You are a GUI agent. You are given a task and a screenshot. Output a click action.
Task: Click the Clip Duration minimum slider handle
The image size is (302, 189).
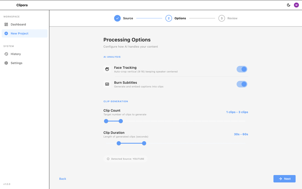119,143
